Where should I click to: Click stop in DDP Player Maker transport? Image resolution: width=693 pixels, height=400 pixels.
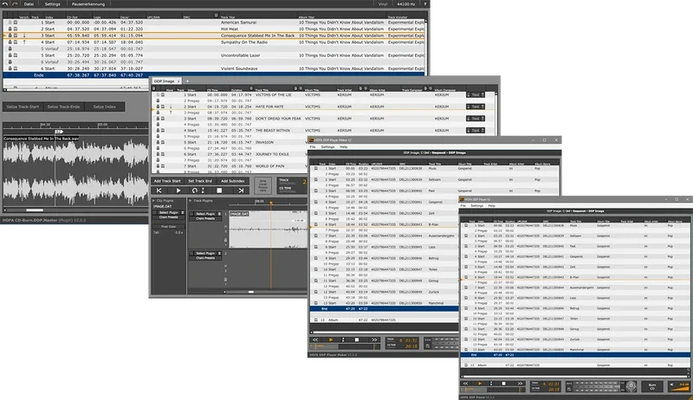(x=357, y=339)
